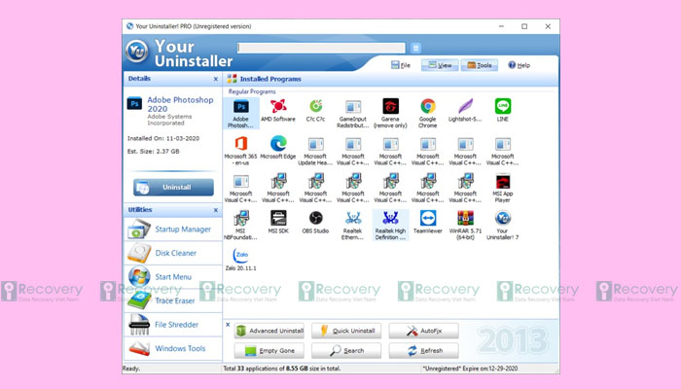Viewport: 681px width, 389px height.
Task: Refresh the installed programs list
Action: coord(423,351)
